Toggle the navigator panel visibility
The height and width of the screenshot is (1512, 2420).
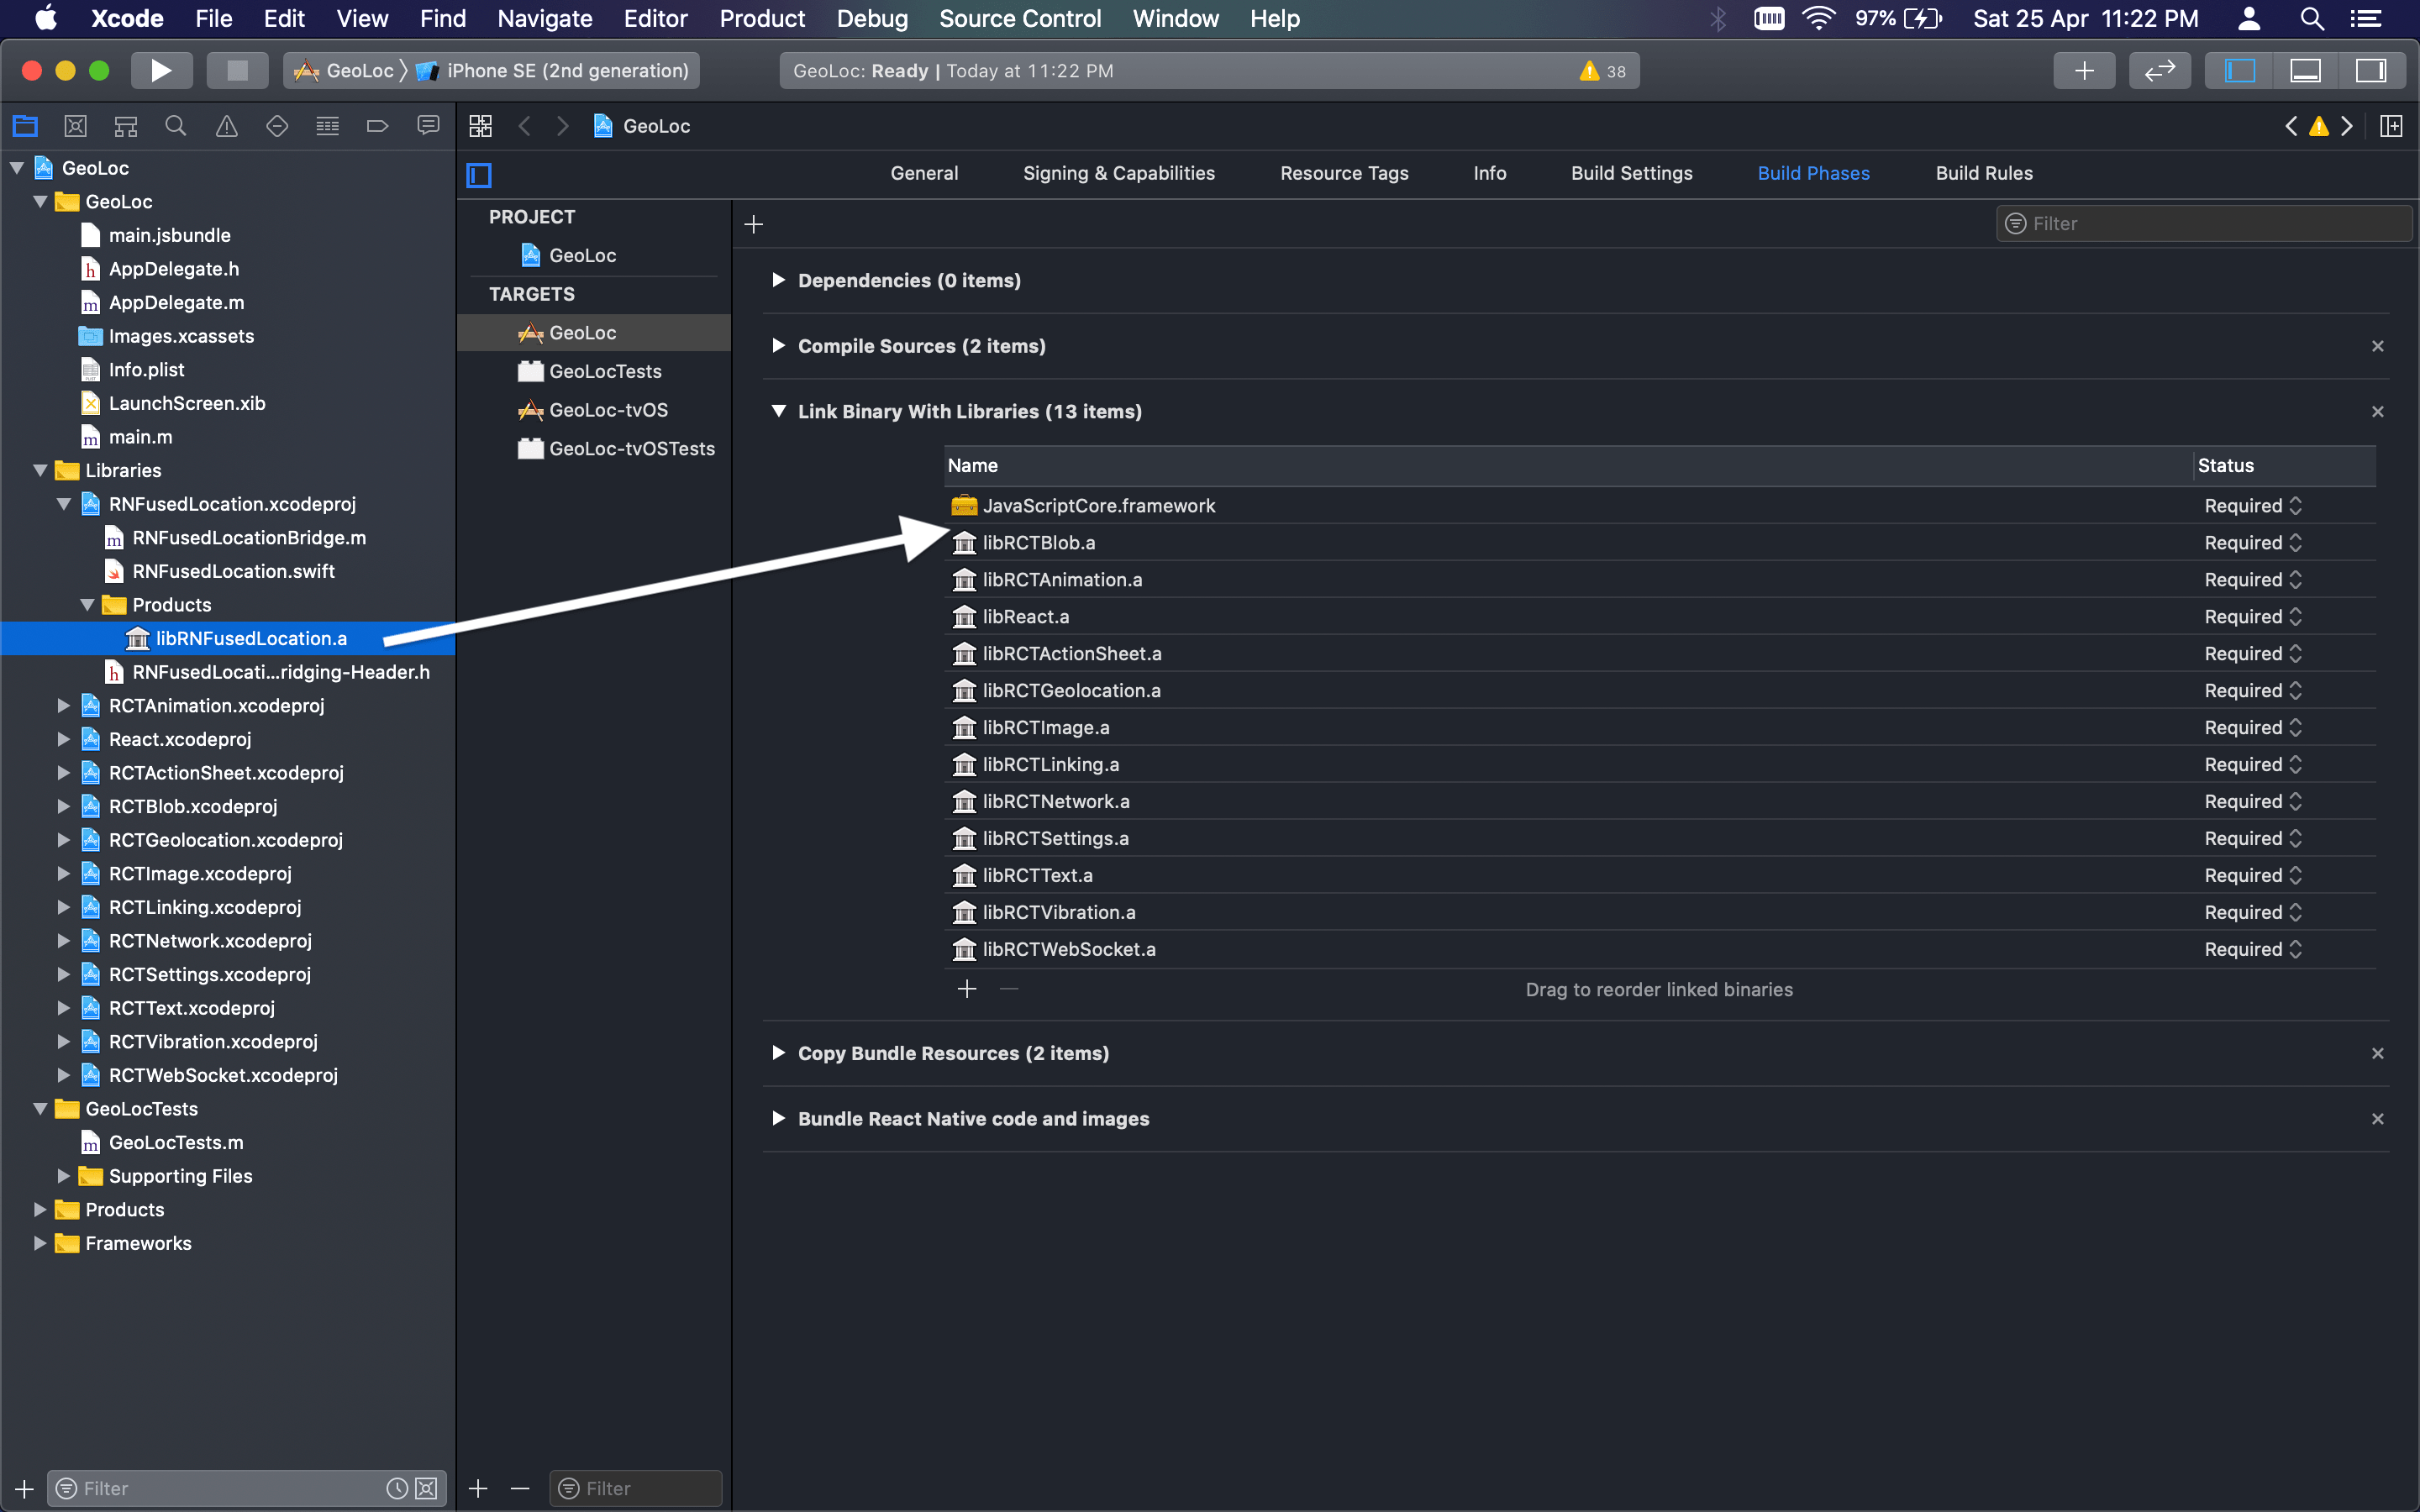coord(2239,70)
